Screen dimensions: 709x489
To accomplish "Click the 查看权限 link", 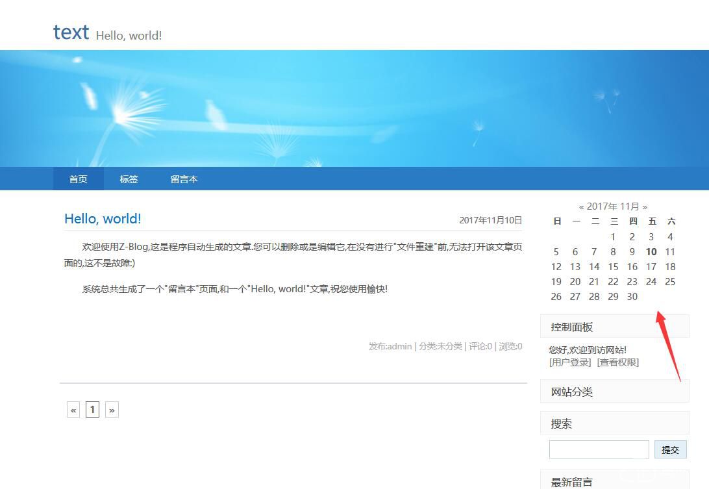I will (618, 362).
